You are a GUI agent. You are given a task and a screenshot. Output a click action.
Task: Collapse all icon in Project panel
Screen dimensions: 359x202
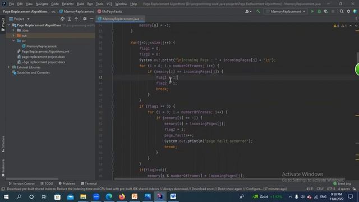tap(76, 19)
